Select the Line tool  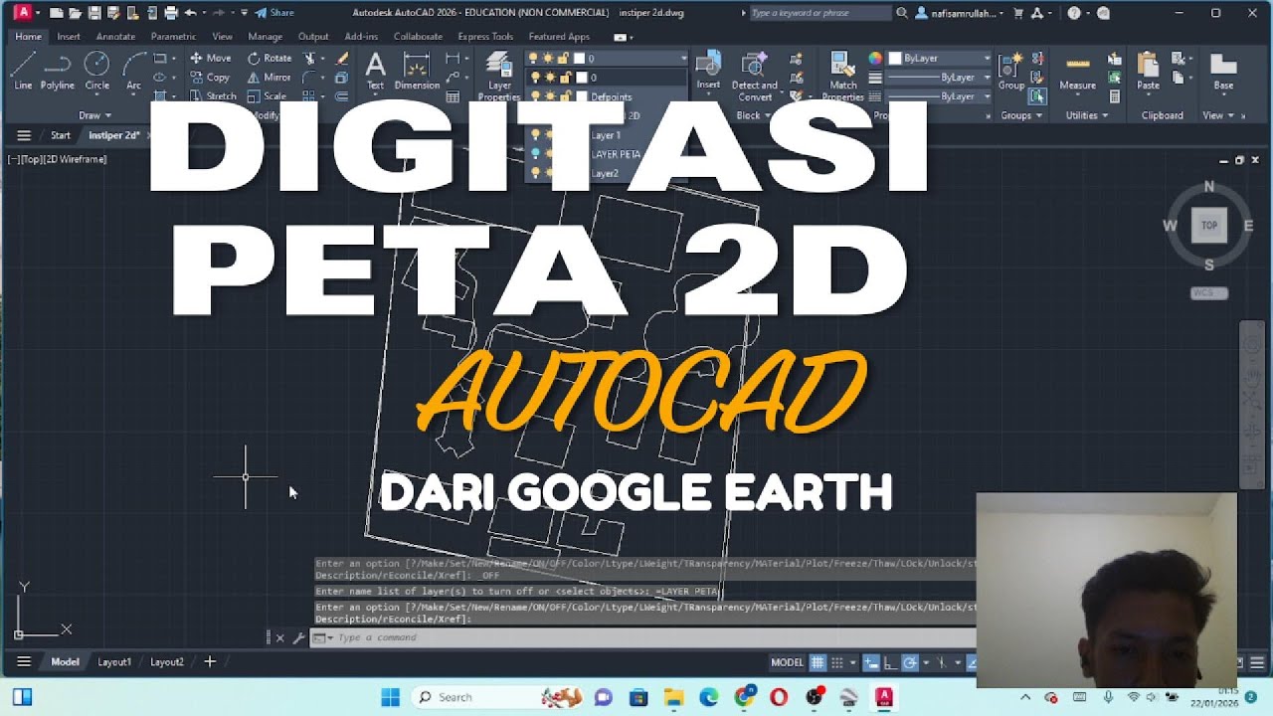[23, 71]
